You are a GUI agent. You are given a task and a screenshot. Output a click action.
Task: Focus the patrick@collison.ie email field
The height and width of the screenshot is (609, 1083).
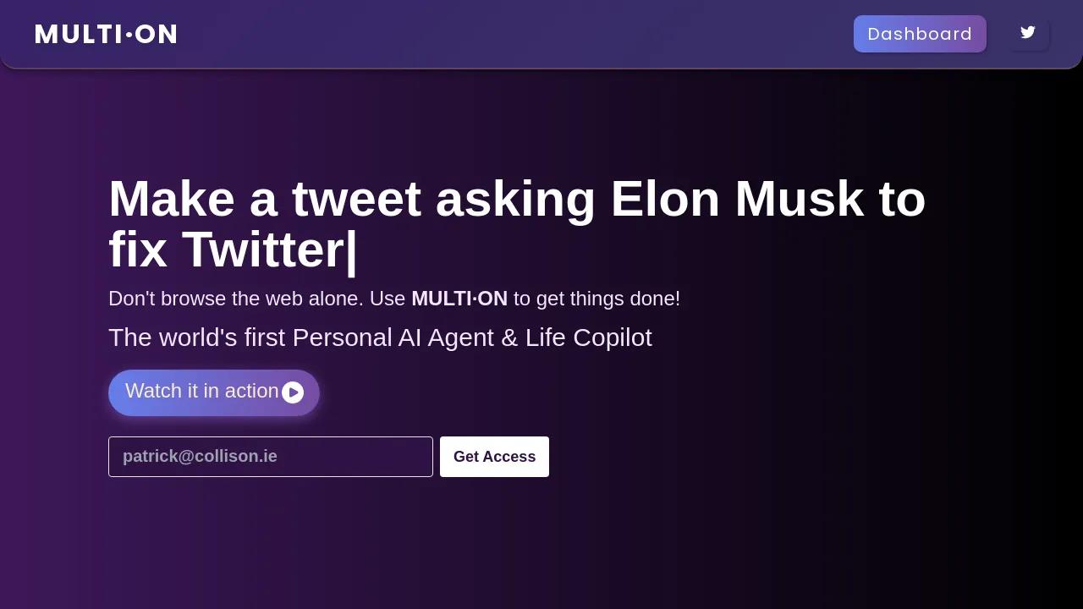tap(271, 457)
